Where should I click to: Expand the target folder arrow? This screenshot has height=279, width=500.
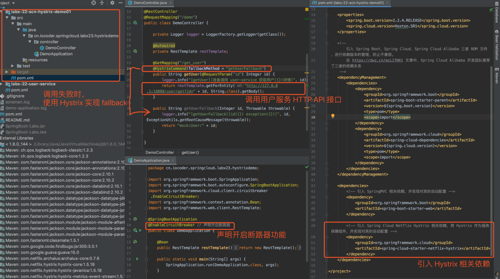7,71
